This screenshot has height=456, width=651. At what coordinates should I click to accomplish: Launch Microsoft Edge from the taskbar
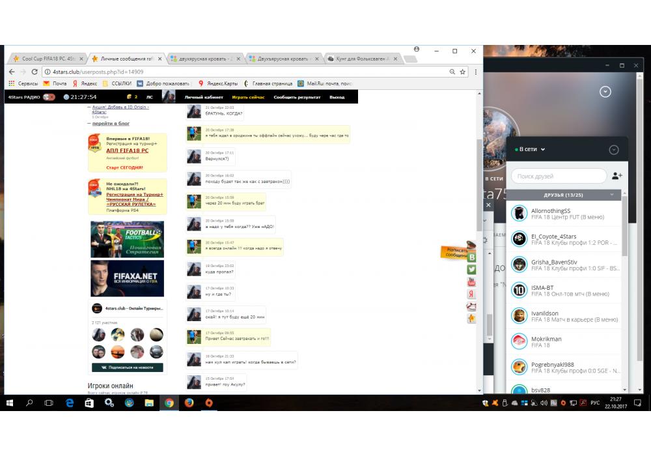coord(70,403)
